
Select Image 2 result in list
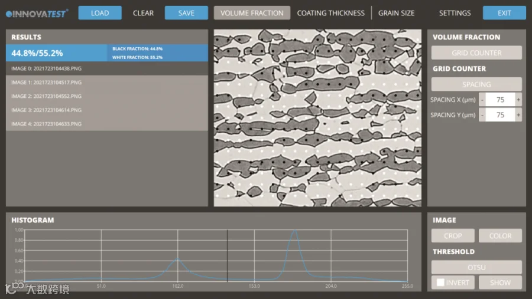click(107, 96)
